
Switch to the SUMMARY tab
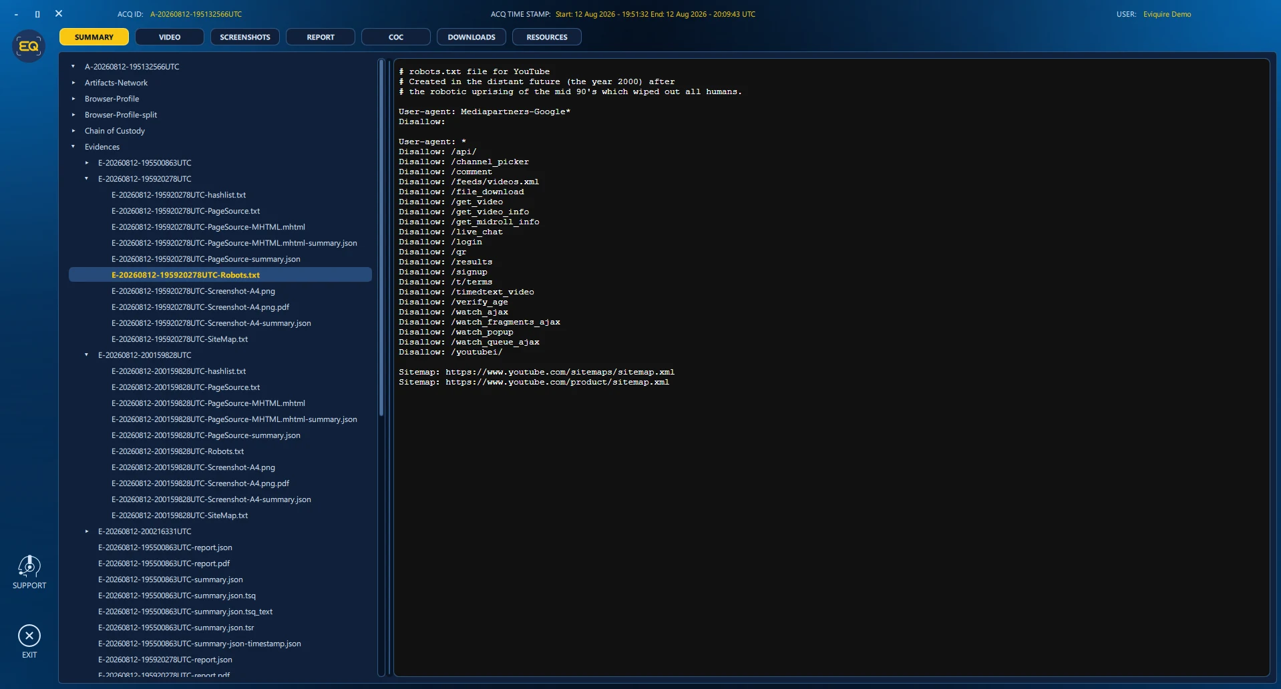[x=94, y=37]
